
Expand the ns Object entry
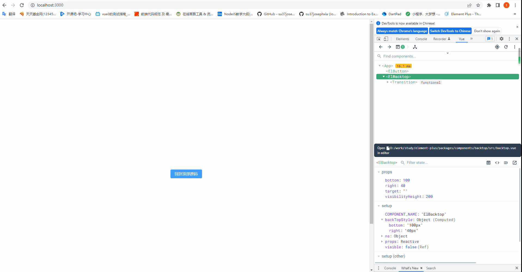(382, 236)
